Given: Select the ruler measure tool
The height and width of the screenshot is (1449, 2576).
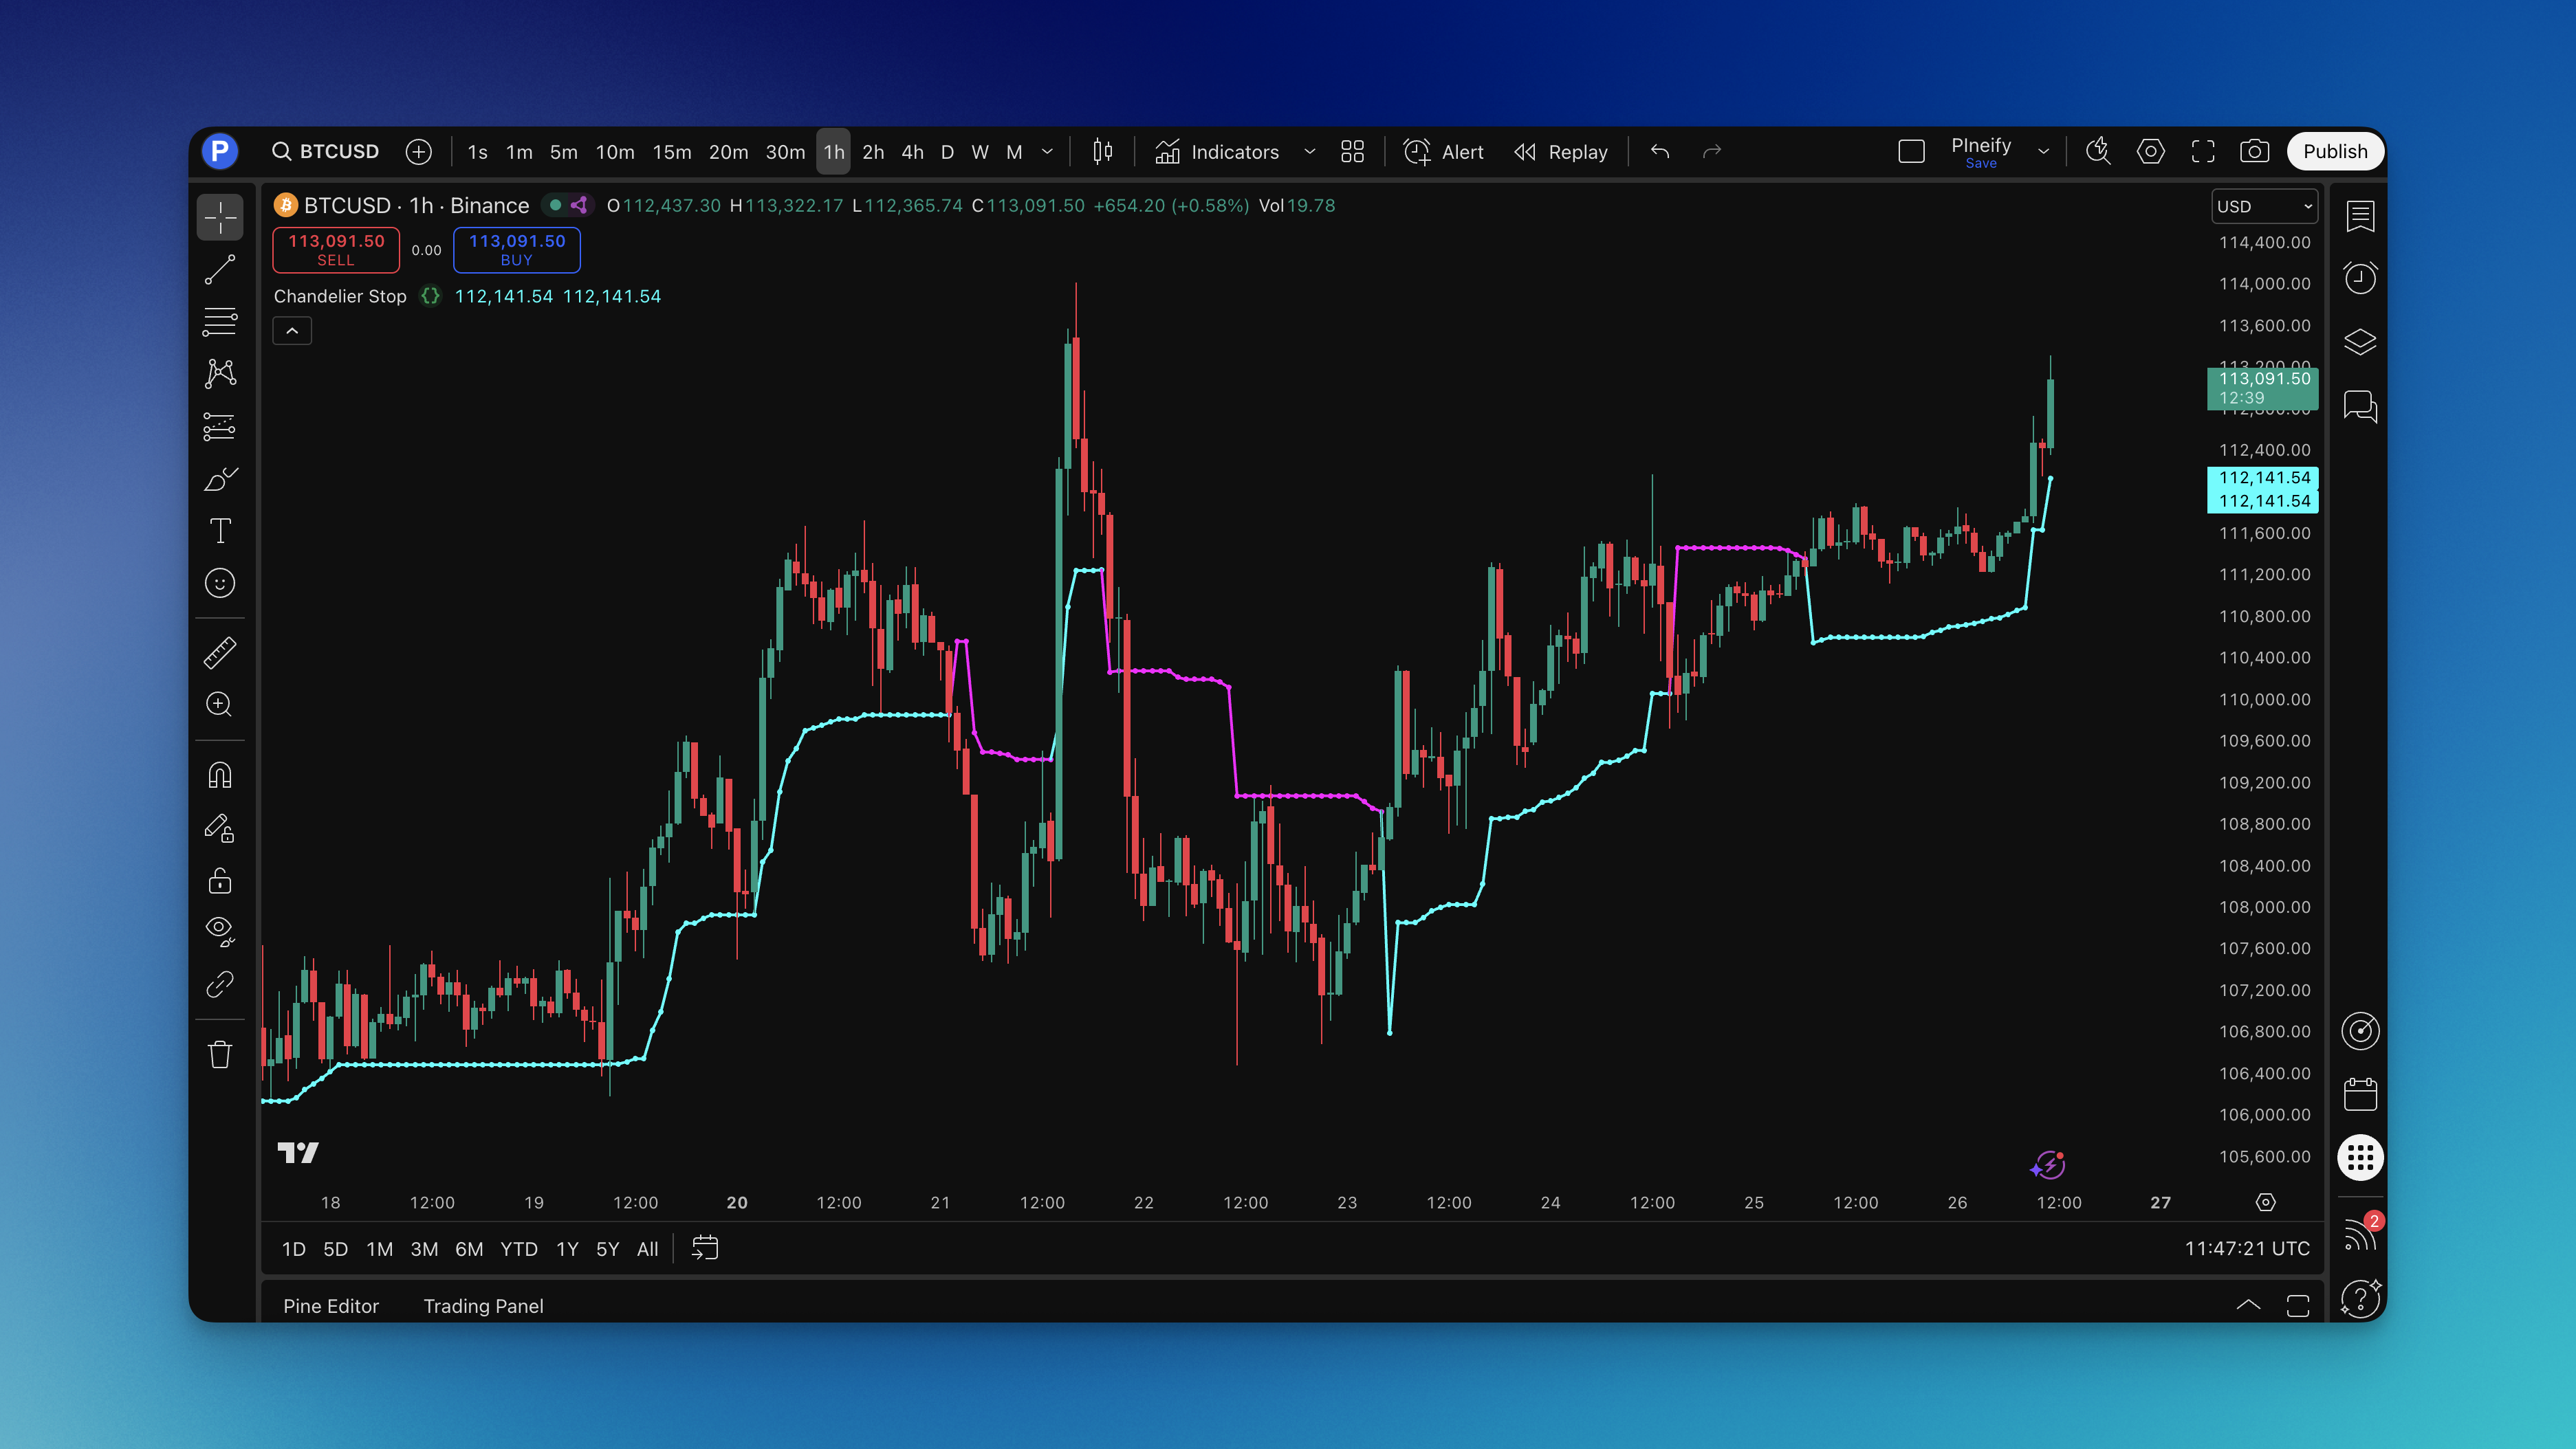Looking at the screenshot, I should (x=220, y=652).
